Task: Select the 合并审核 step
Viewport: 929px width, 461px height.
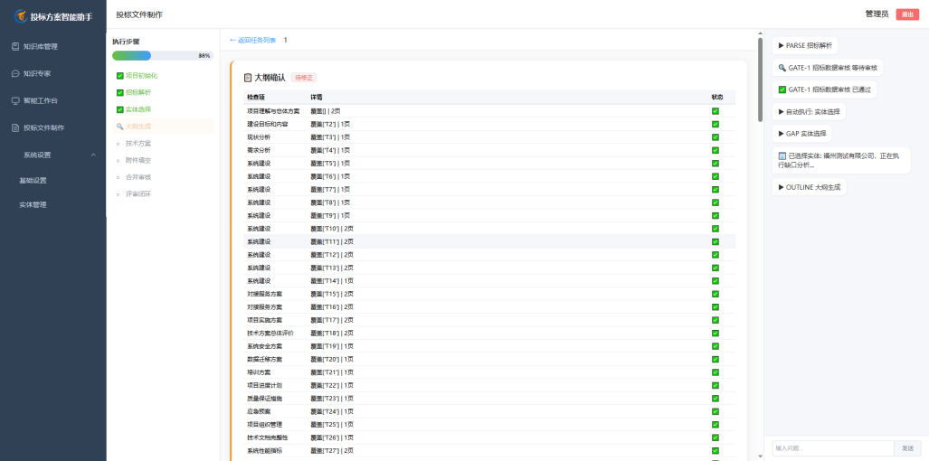Action: tap(138, 177)
